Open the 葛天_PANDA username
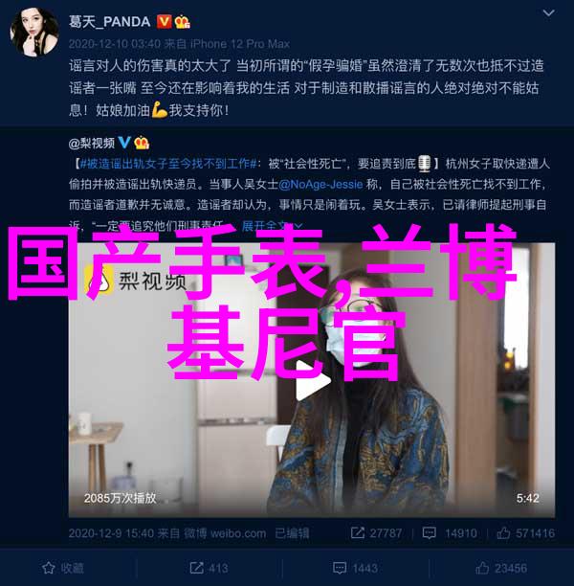This screenshot has height=586, width=574. pyautogui.click(x=109, y=22)
